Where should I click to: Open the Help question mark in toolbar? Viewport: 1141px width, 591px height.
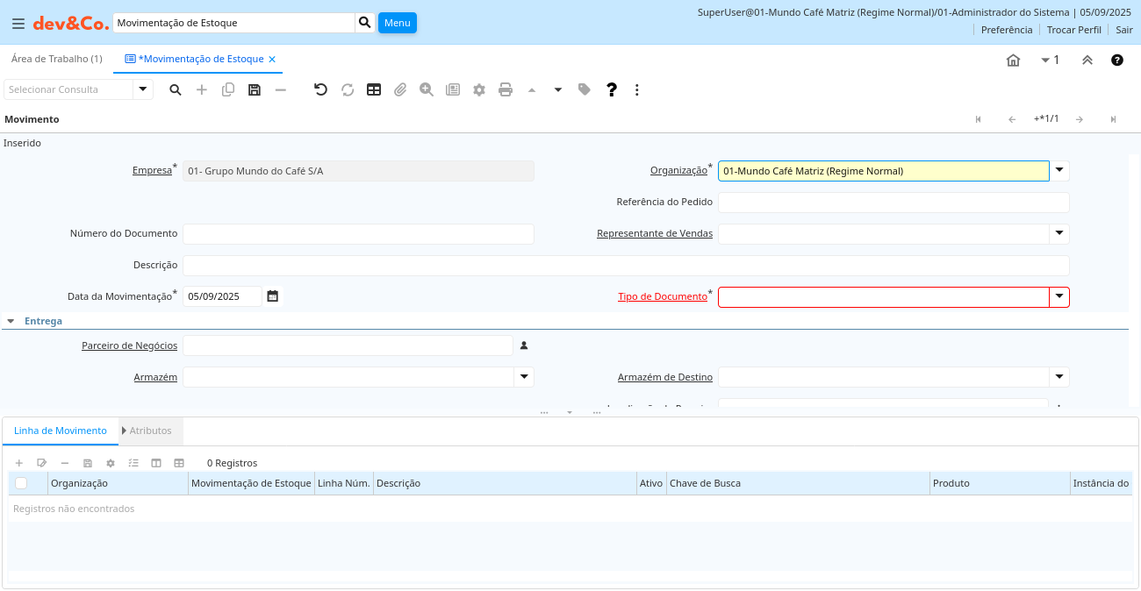[x=612, y=89]
